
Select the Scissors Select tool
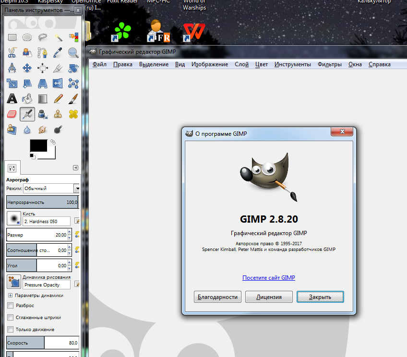pyautogui.click(x=12, y=53)
